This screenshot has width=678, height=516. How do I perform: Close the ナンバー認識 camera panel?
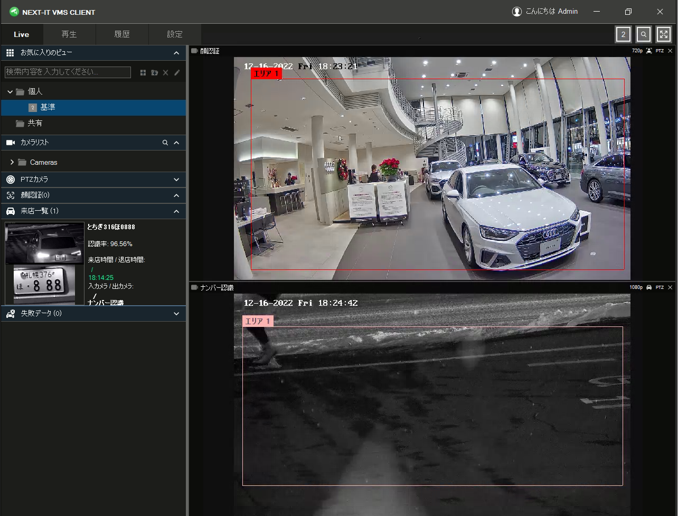[670, 287]
